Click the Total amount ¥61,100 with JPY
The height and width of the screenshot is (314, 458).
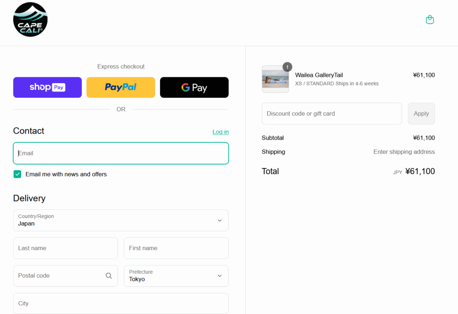[414, 172]
